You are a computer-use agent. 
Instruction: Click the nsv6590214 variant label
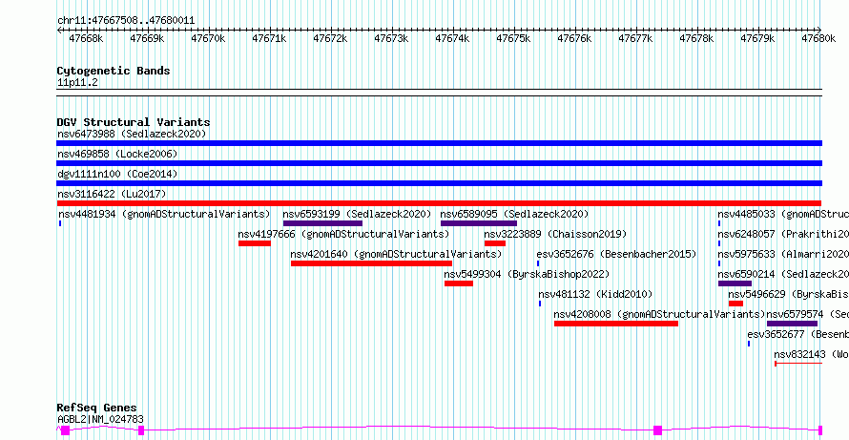pyautogui.click(x=783, y=274)
